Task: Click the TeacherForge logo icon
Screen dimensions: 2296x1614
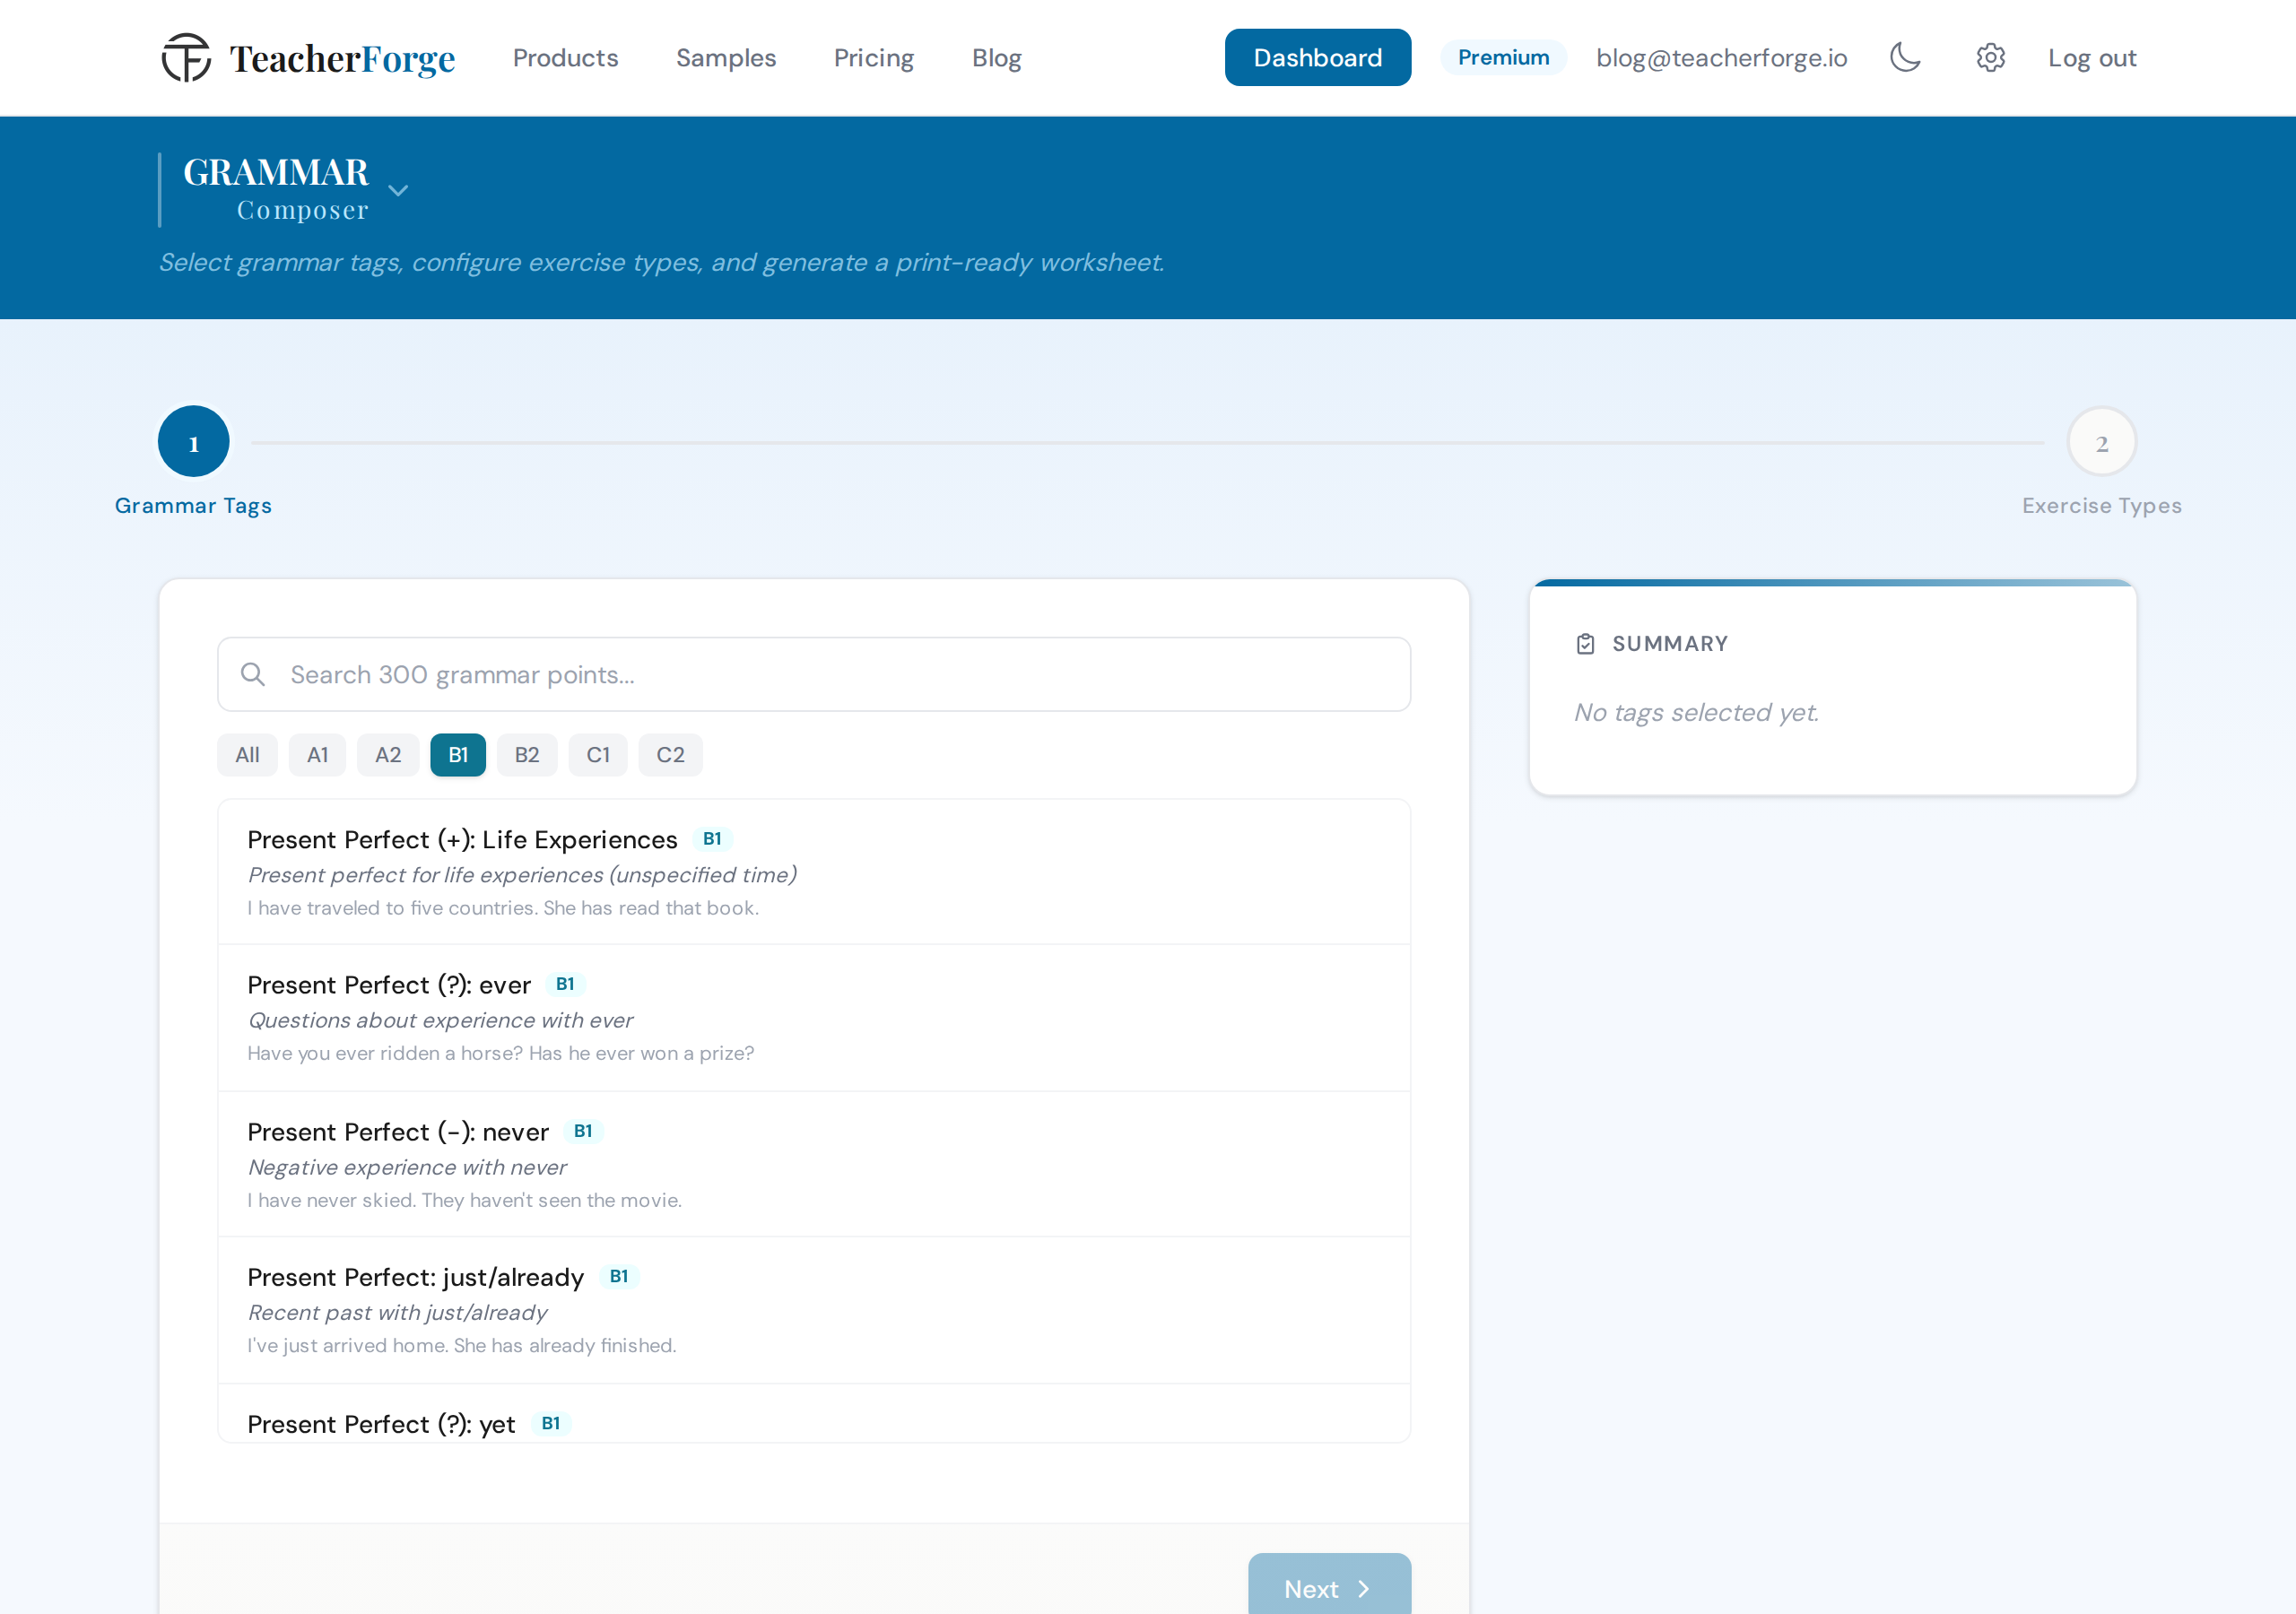Action: 186,58
